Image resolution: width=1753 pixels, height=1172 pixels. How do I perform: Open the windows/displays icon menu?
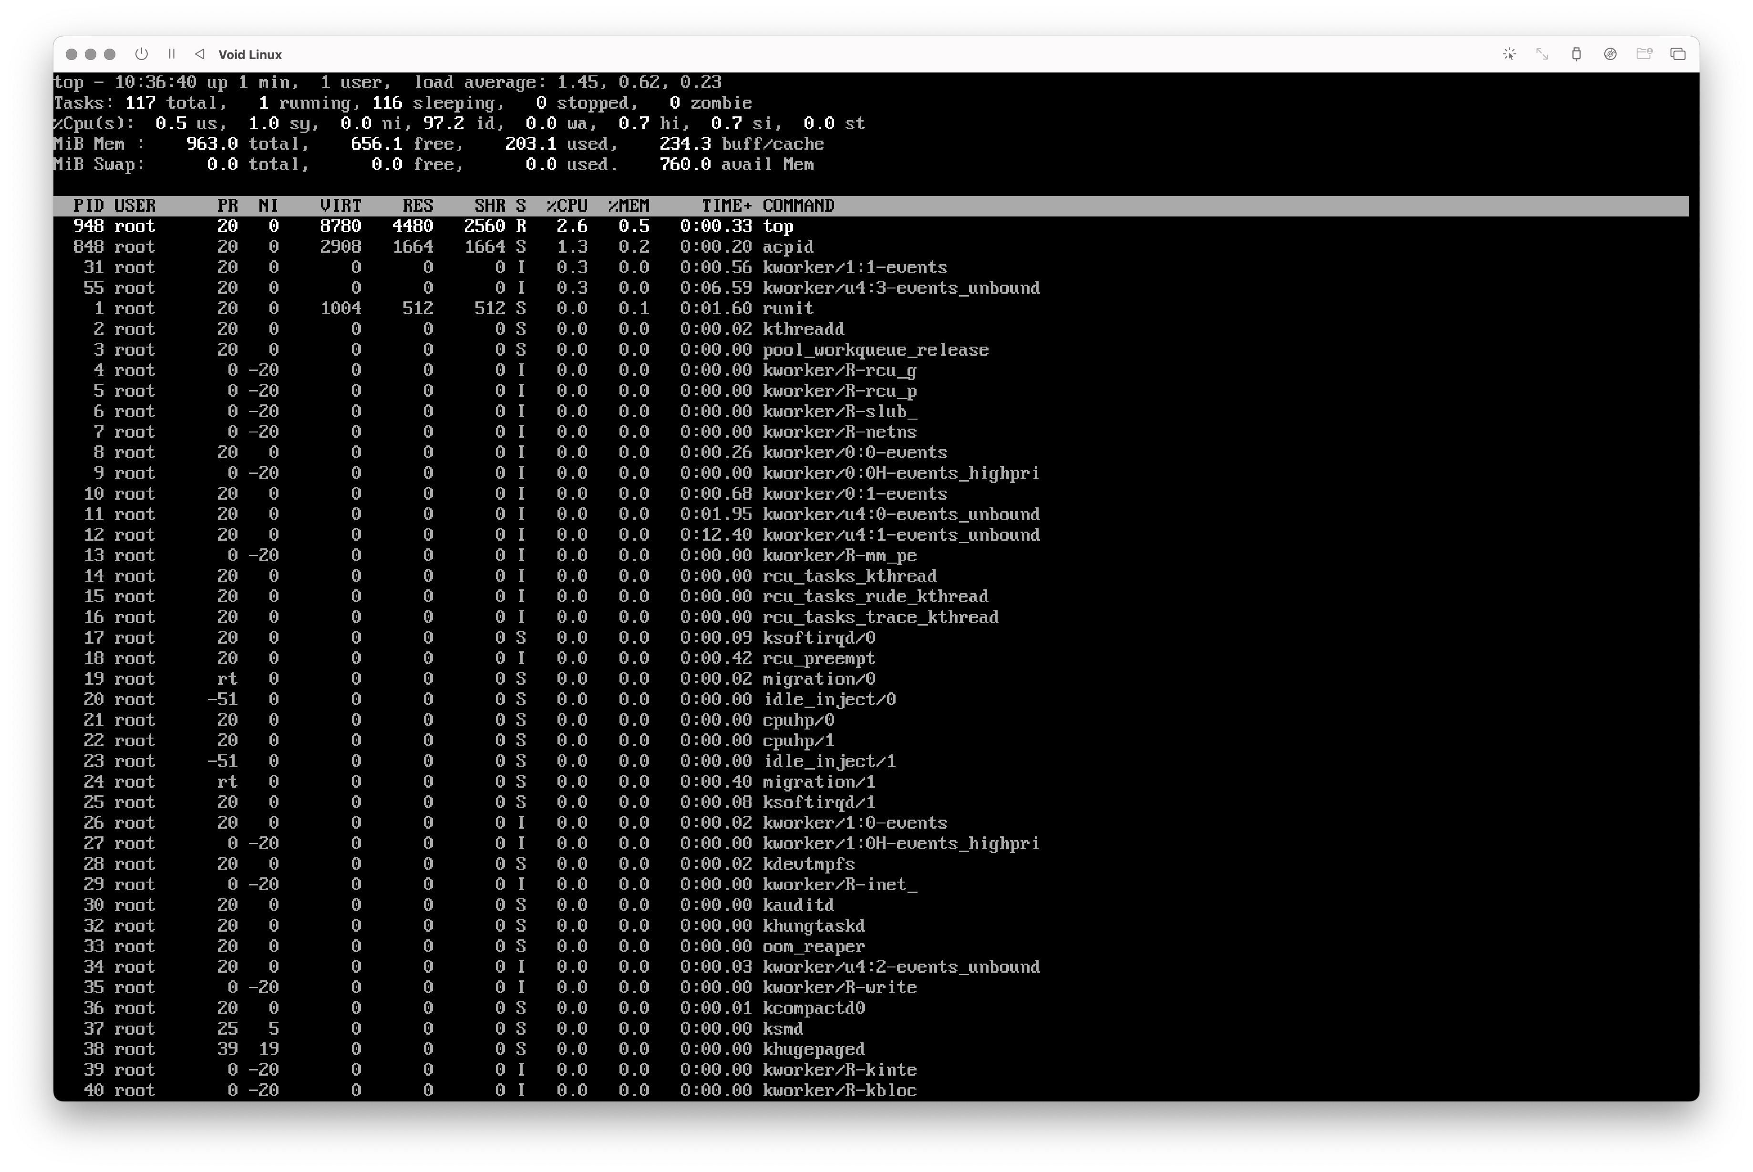[1678, 54]
